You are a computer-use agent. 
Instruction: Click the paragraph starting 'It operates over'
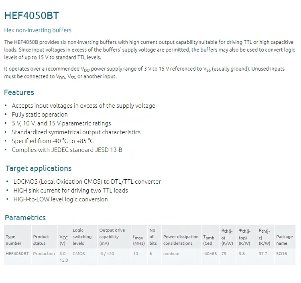(144, 73)
